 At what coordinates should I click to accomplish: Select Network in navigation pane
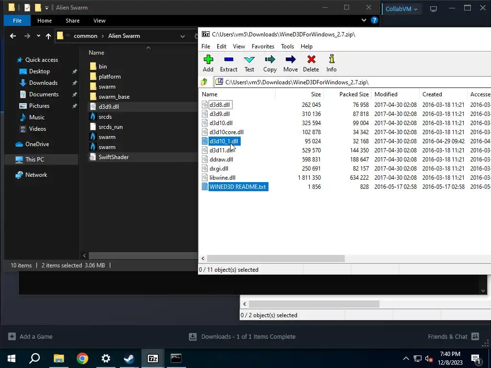pyautogui.click(x=36, y=175)
